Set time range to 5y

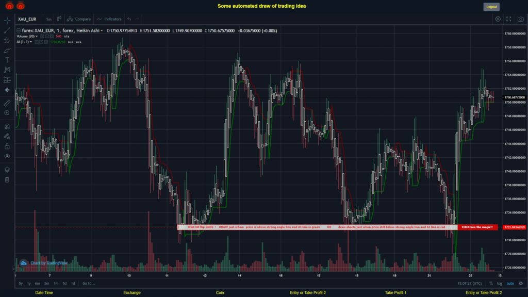[21, 284]
